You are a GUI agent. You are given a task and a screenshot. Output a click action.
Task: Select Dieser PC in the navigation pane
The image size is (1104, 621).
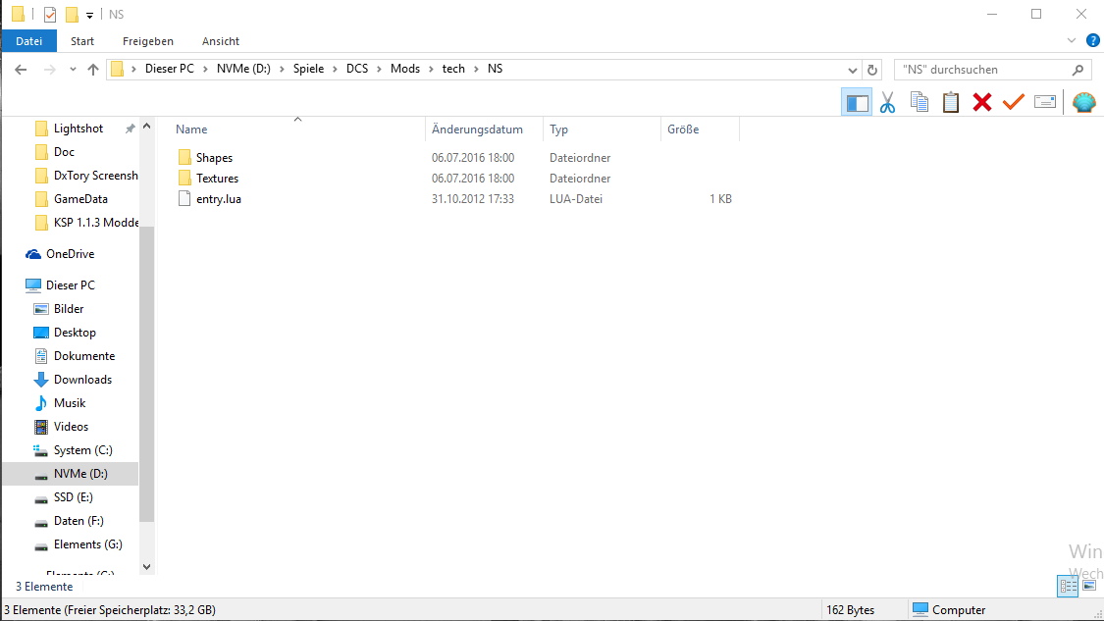click(70, 285)
